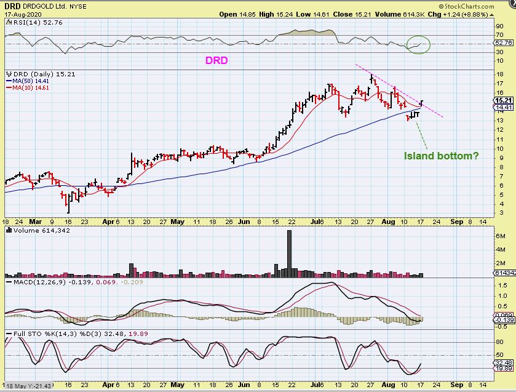Click the 14.41 MA tag on right axis
Image resolution: width=516 pixels, height=392 pixels.
(x=503, y=108)
